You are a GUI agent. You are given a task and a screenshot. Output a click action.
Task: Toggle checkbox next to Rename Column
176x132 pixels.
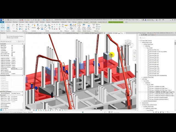click(x=23, y=74)
